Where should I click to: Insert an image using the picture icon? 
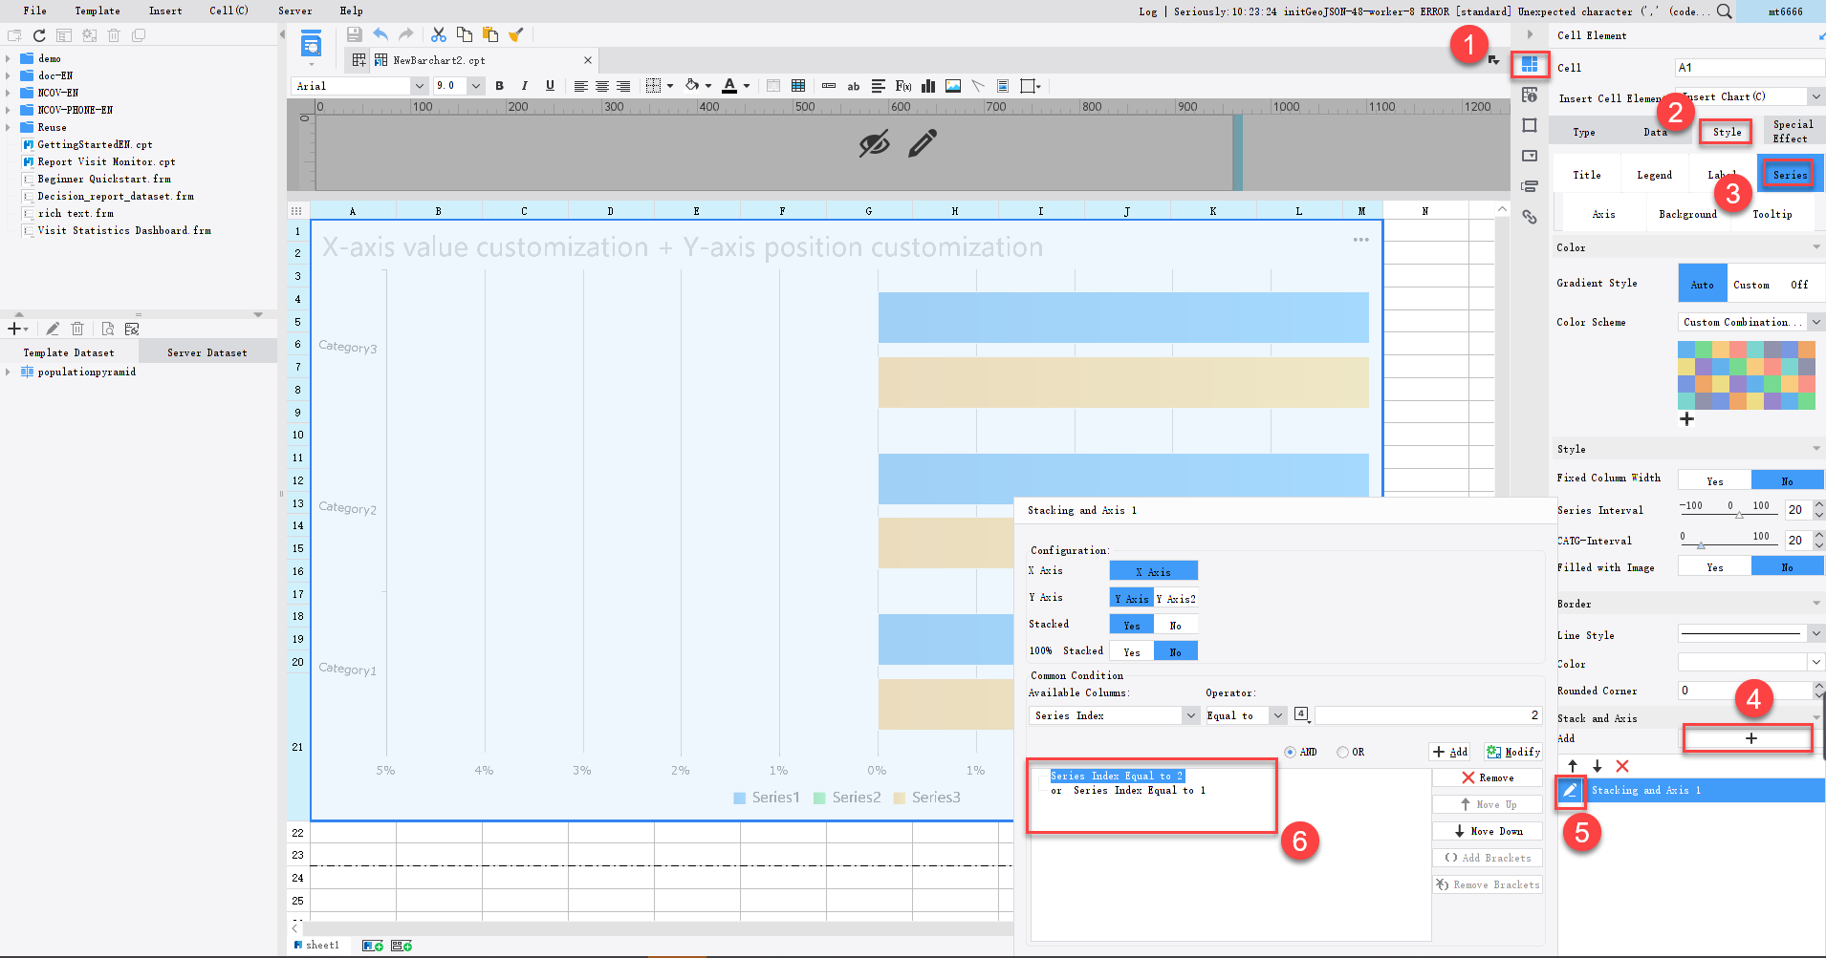(952, 86)
